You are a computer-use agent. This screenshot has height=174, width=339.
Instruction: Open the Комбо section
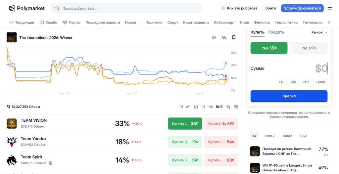(x=48, y=22)
